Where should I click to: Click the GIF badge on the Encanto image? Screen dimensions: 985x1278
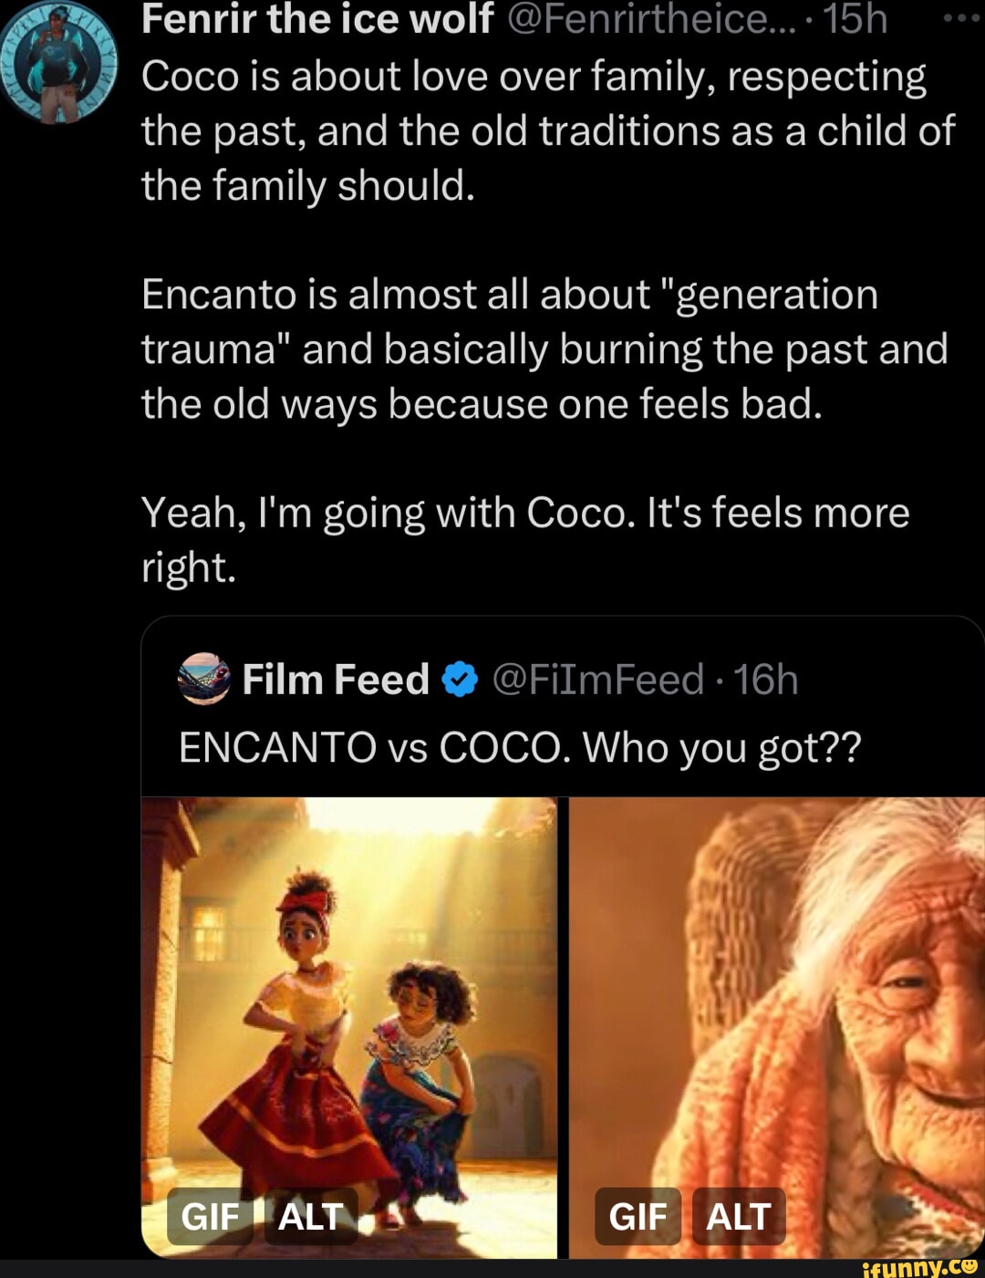click(210, 1216)
